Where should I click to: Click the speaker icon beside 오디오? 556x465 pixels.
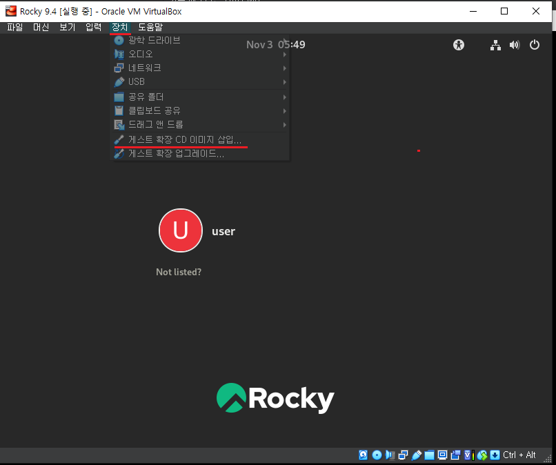coord(119,55)
